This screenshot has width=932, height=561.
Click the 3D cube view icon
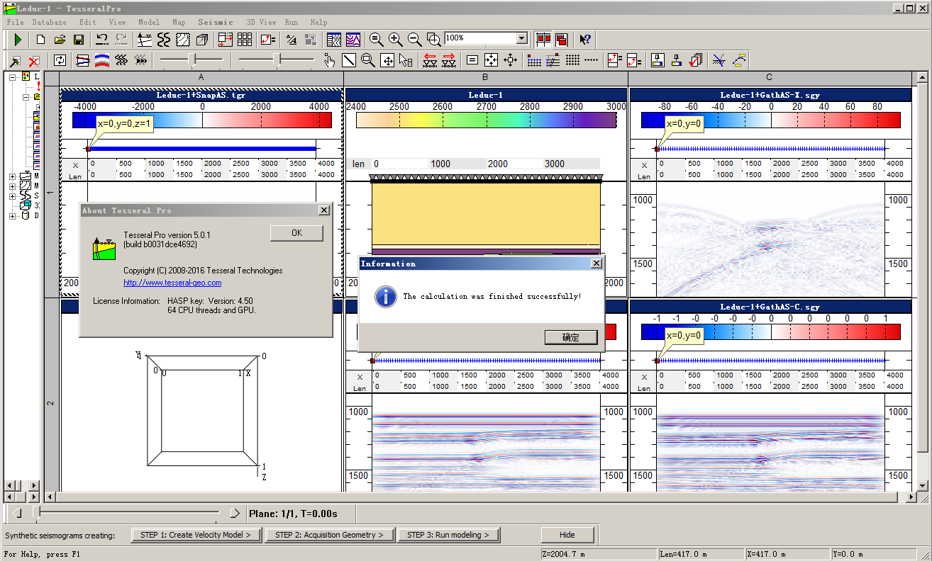202,40
